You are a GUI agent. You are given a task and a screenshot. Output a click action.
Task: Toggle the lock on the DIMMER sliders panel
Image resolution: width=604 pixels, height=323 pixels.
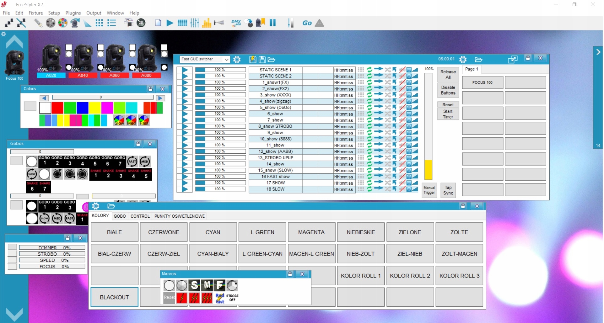(x=67, y=238)
